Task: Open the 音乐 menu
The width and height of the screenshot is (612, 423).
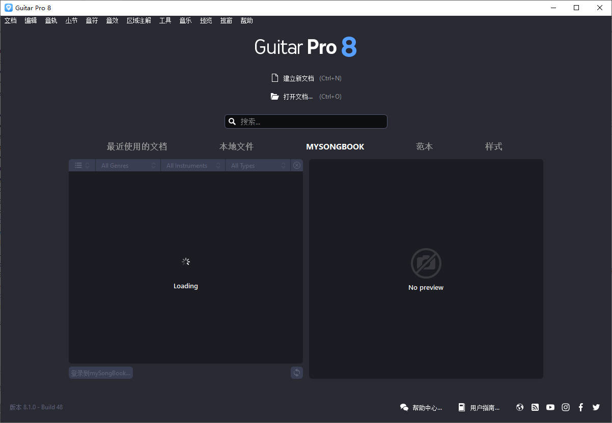Action: (x=186, y=21)
